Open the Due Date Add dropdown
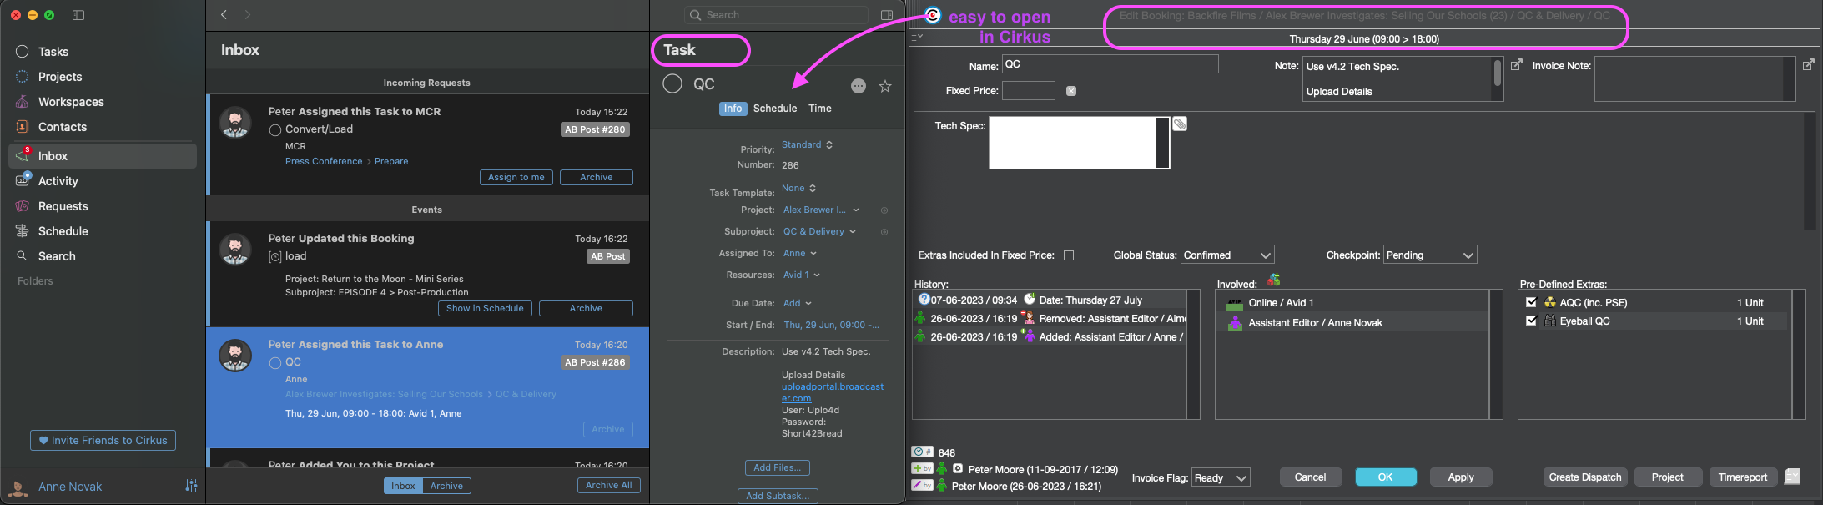 pos(797,303)
